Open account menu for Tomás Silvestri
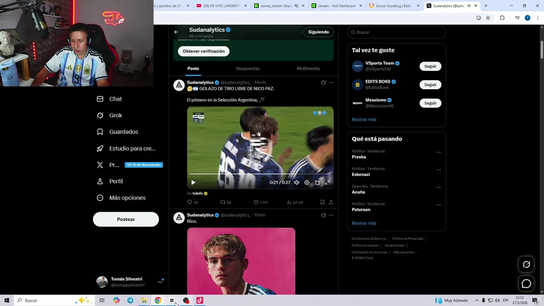Image resolution: width=544 pixels, height=306 pixels. [160, 282]
